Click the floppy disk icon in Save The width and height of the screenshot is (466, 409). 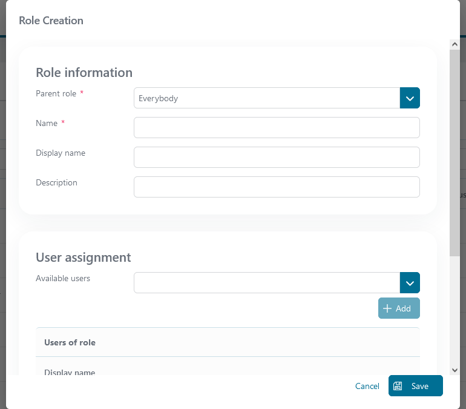point(398,386)
